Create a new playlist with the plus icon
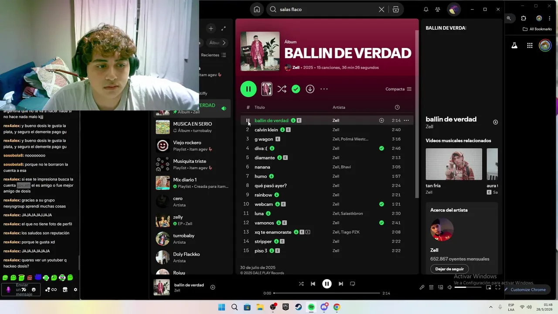 point(211,28)
